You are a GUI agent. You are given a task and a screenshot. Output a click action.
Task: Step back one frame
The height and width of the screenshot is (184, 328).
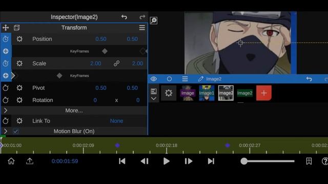coord(145,161)
